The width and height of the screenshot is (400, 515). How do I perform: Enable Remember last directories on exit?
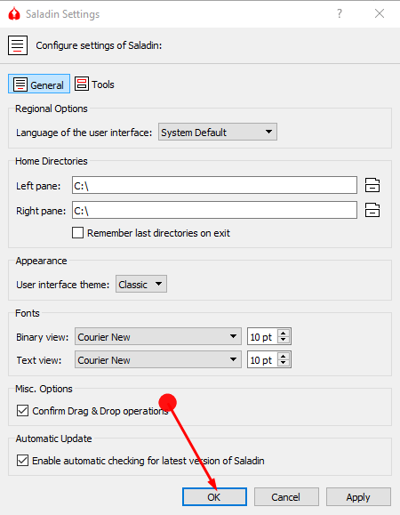[x=77, y=233]
